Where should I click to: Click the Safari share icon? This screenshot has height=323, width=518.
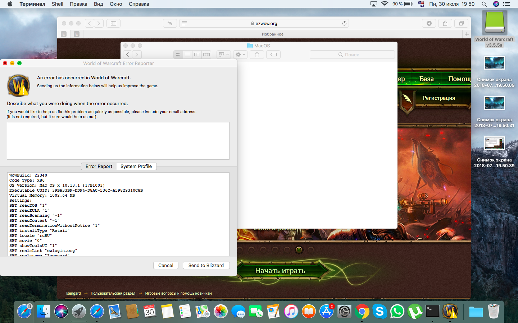click(x=445, y=23)
